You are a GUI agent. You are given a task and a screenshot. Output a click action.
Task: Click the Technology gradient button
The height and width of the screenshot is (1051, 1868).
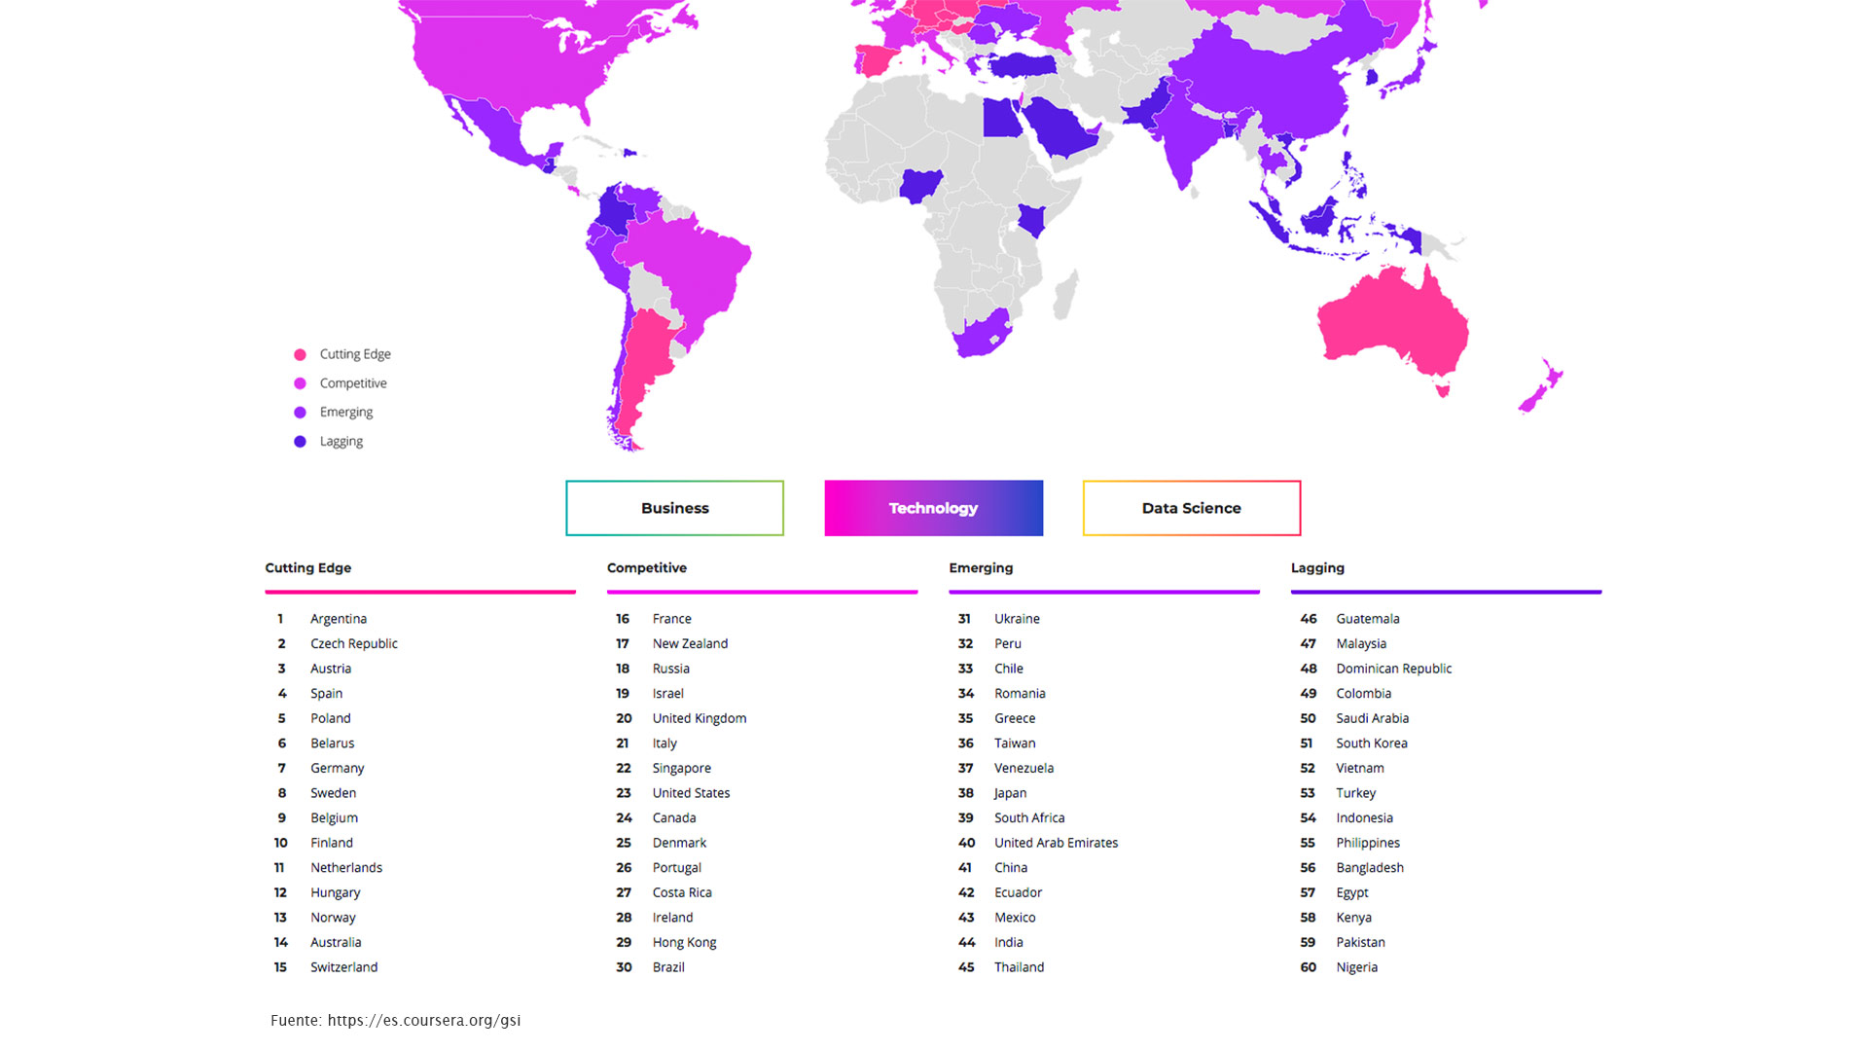[933, 507]
